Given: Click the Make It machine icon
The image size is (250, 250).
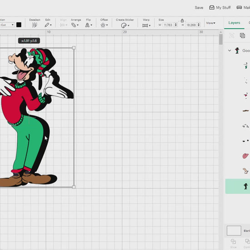Looking at the screenshot, I should tap(239, 7).
